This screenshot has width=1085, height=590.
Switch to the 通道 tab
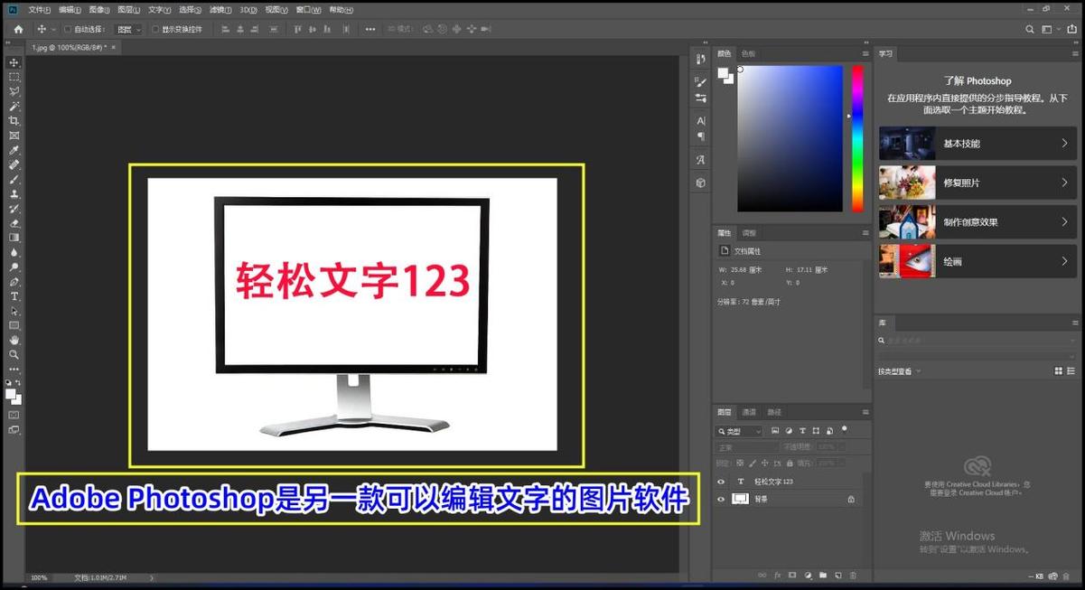click(749, 412)
